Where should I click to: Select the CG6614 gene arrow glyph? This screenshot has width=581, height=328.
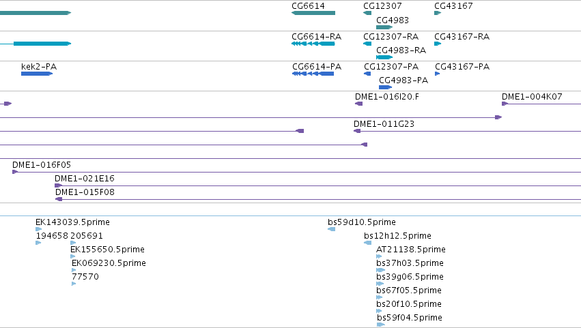pyautogui.click(x=313, y=13)
